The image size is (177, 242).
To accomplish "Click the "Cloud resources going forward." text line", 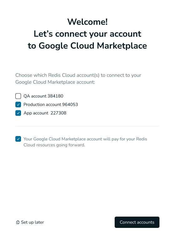I will [x=54, y=145].
